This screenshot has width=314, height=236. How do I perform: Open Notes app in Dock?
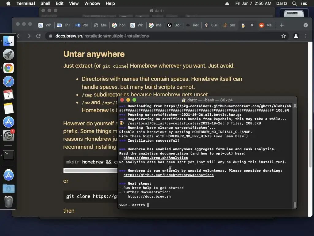[x=8, y=108]
